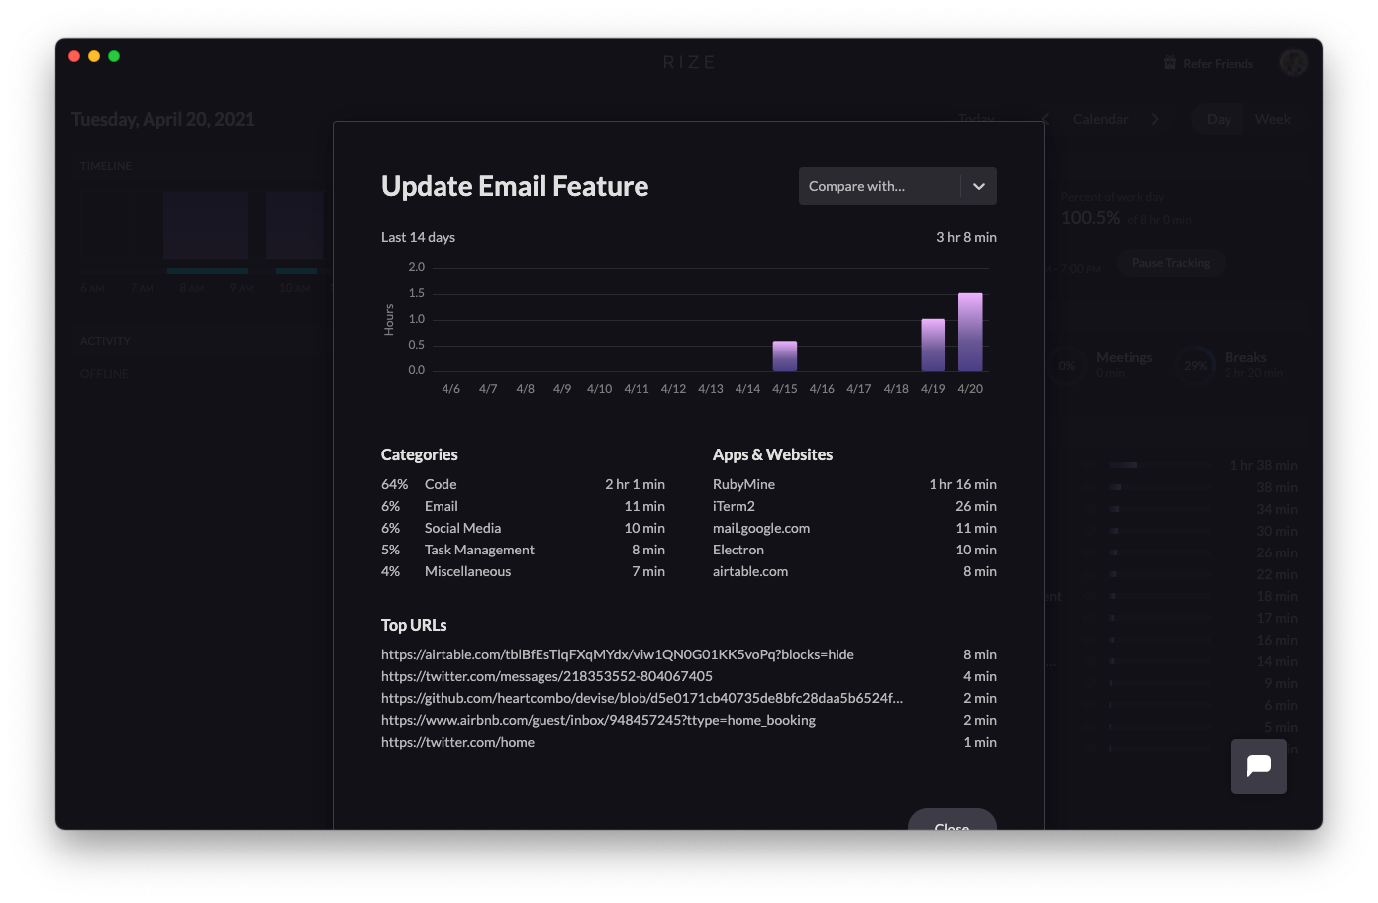Click the gift icon beside Refer Friends
Viewport: 1378px width, 903px height.
1170,63
